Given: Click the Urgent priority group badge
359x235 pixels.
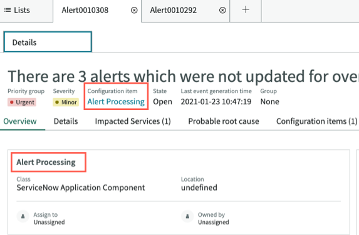Looking at the screenshot, I should pyautogui.click(x=22, y=102).
